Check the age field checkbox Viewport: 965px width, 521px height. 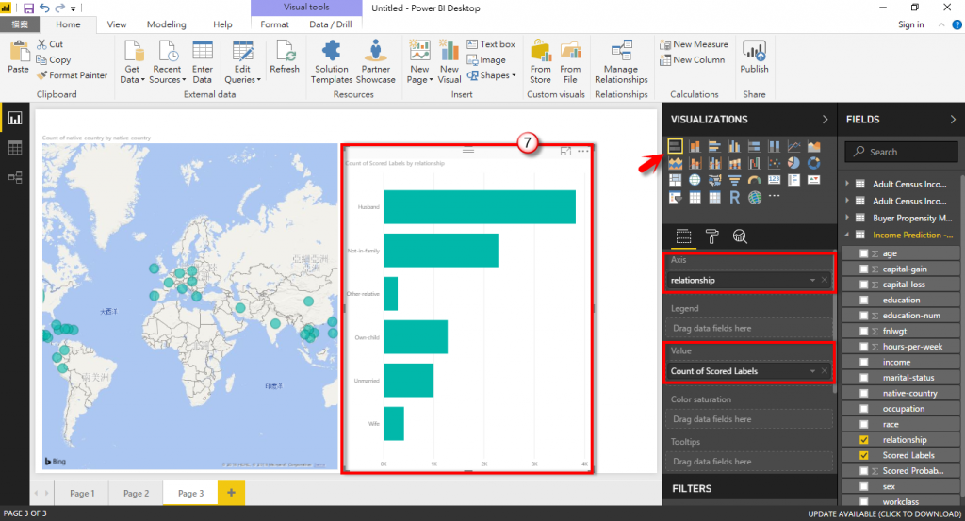tap(863, 253)
